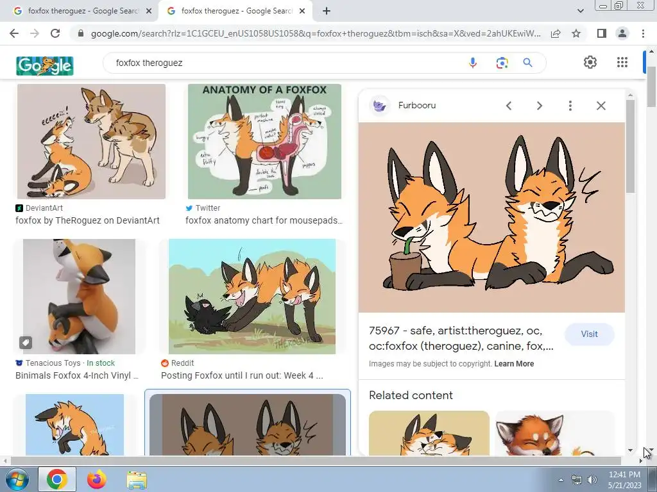Open the Windows Start menu

[16, 479]
